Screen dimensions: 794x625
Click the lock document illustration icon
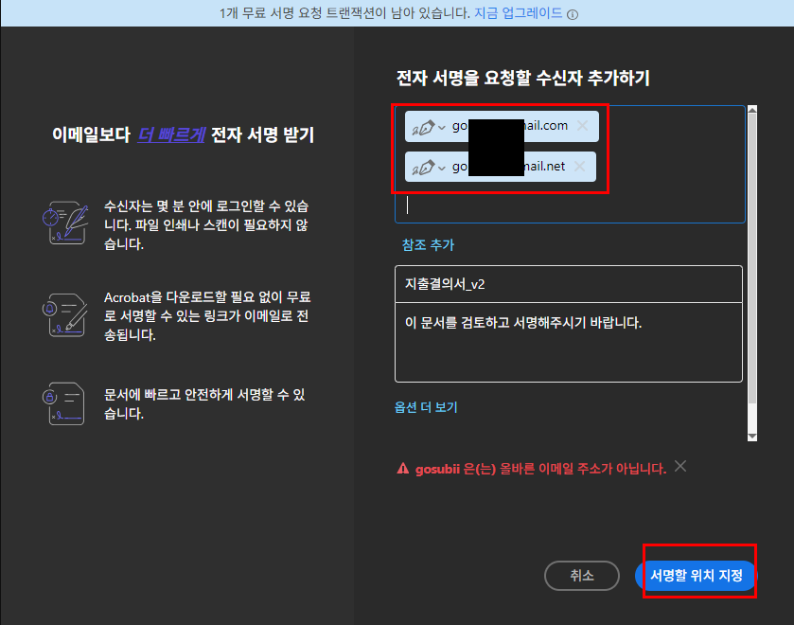coord(63,403)
